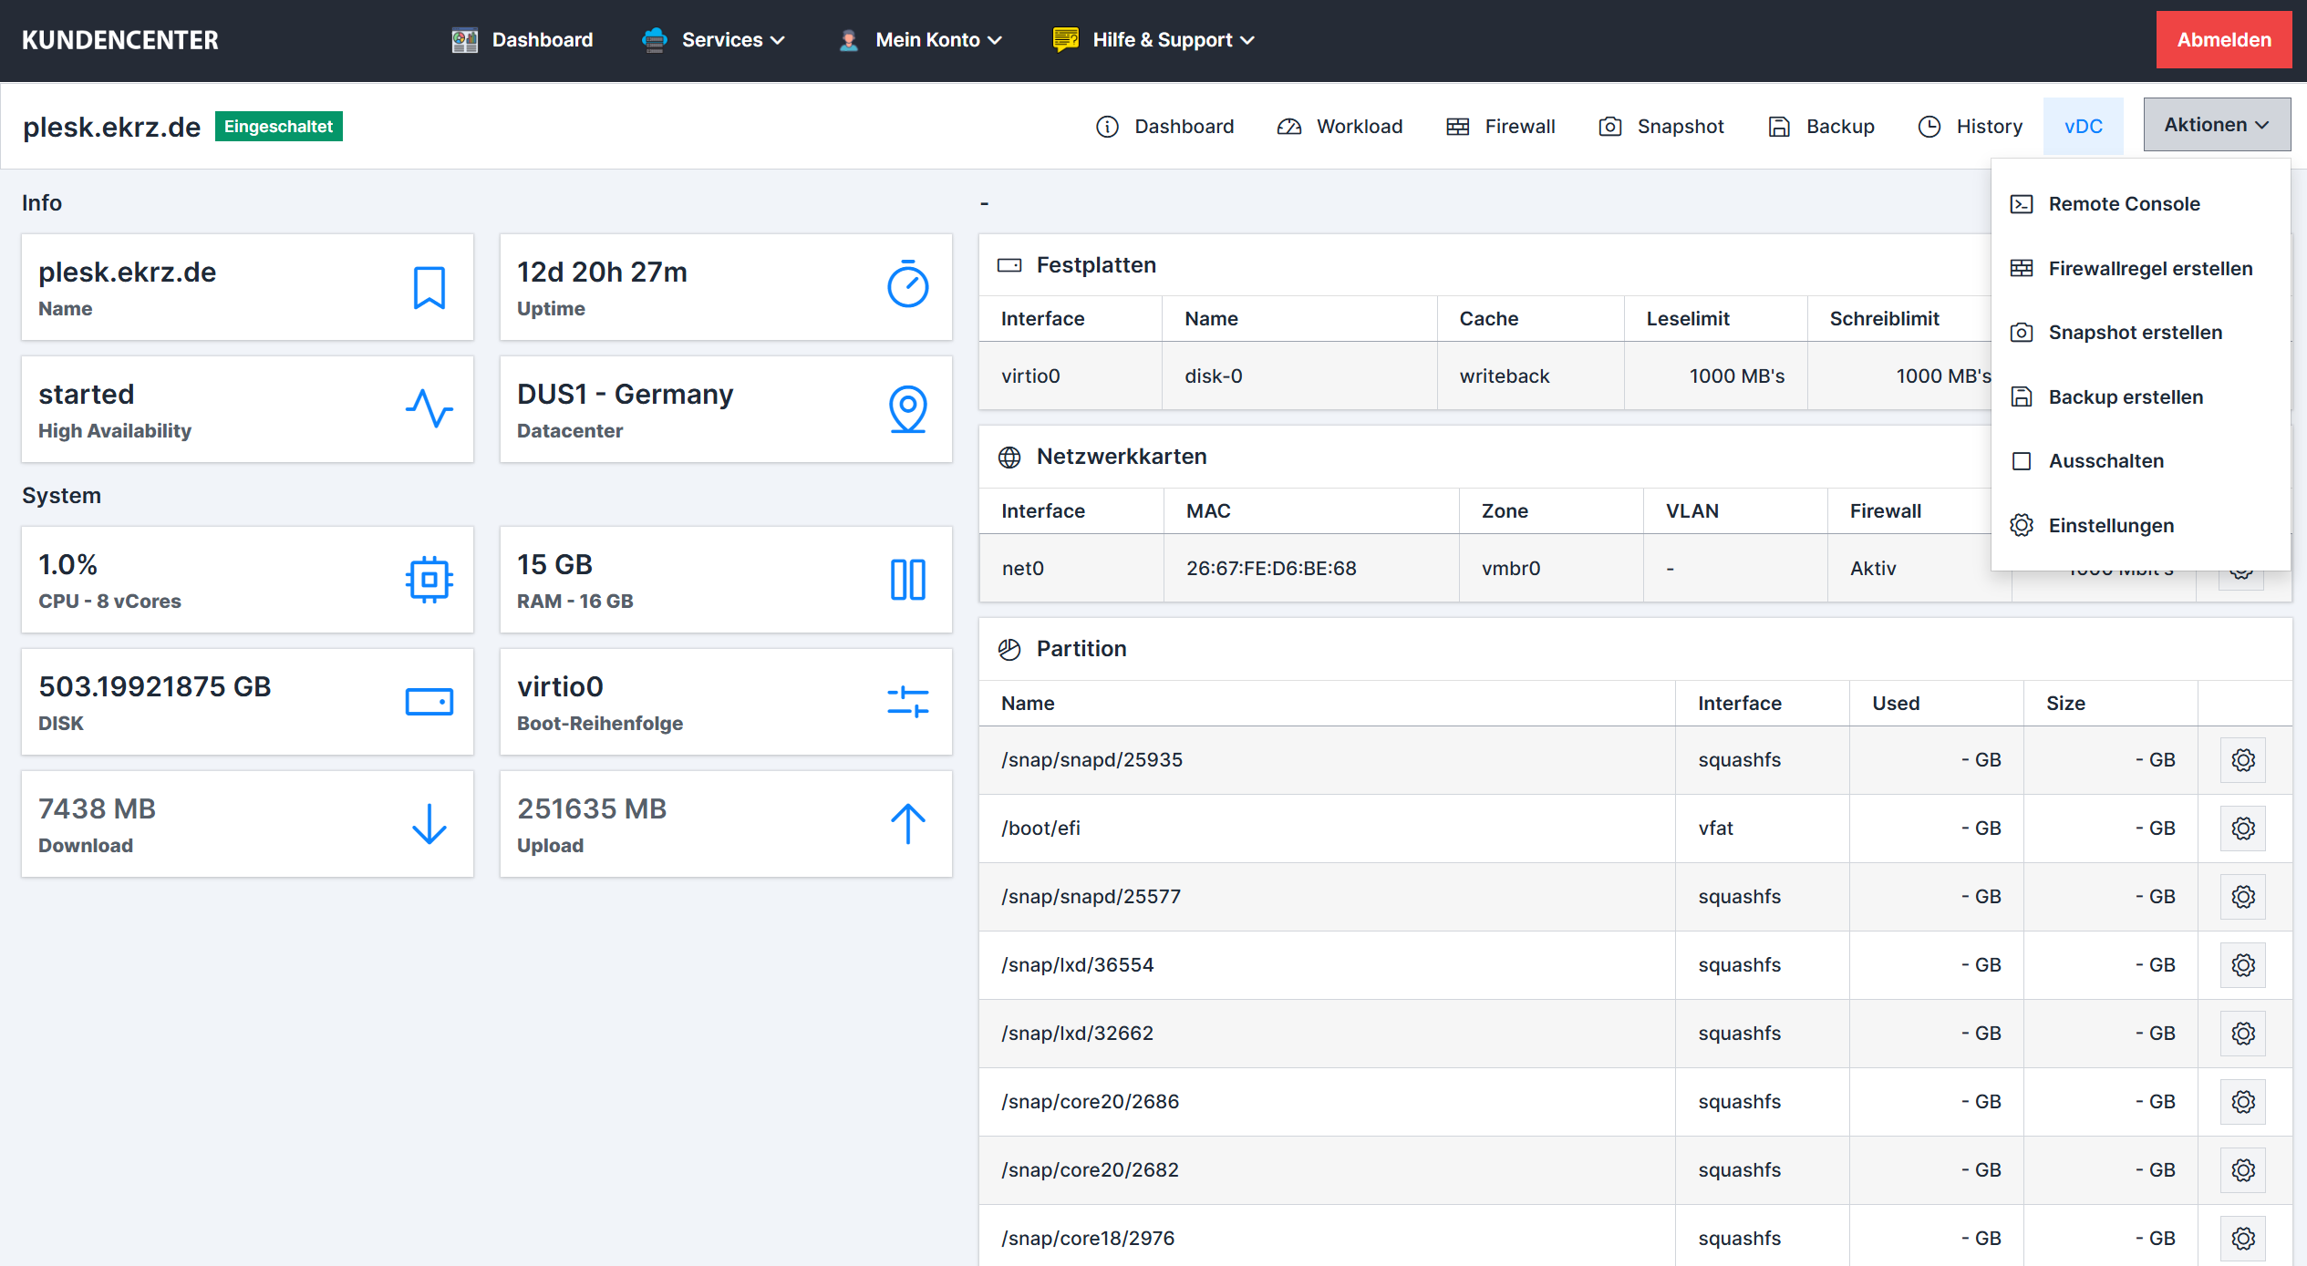The height and width of the screenshot is (1266, 2307).
Task: Toggle the Aktionen dropdown button
Action: click(2216, 125)
